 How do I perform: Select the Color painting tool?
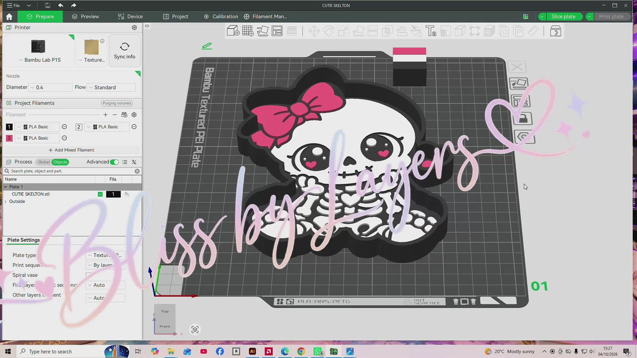(x=417, y=31)
